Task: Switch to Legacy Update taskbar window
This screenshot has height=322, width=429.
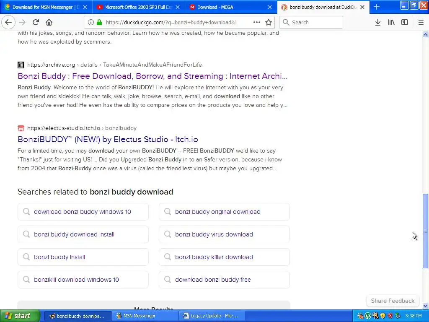Action: tap(212, 316)
